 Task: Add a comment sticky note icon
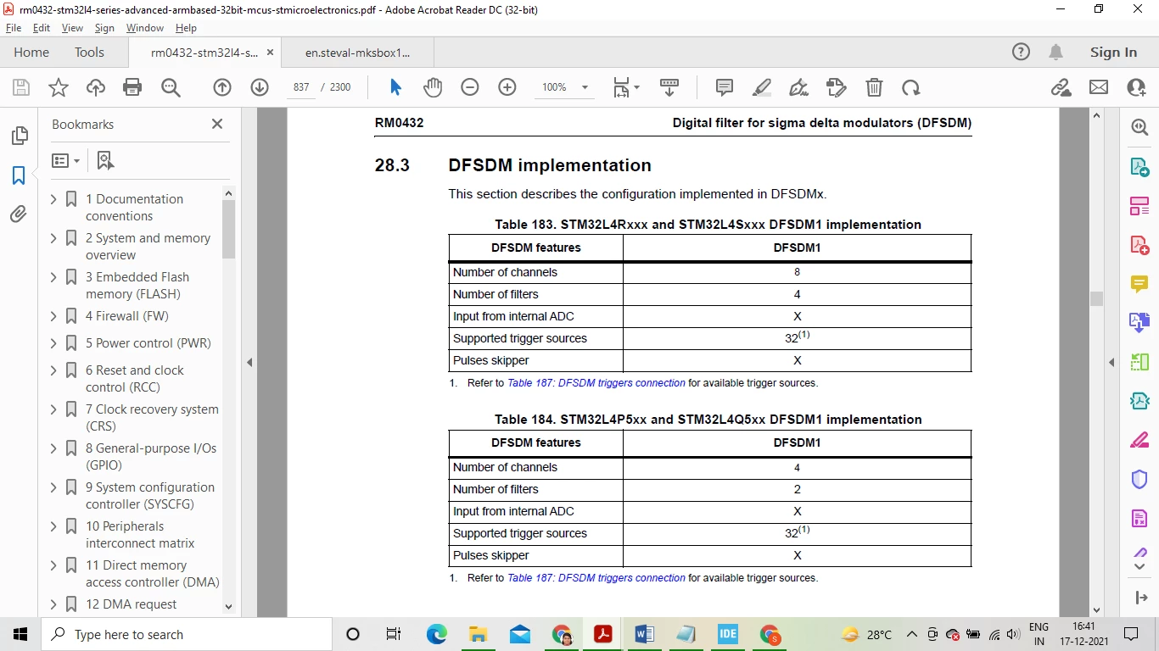[x=725, y=87]
